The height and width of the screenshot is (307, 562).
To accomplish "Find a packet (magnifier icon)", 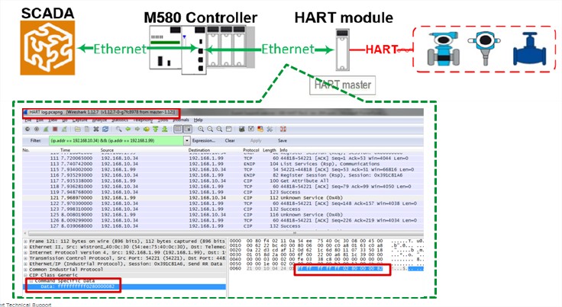I will pos(118,129).
